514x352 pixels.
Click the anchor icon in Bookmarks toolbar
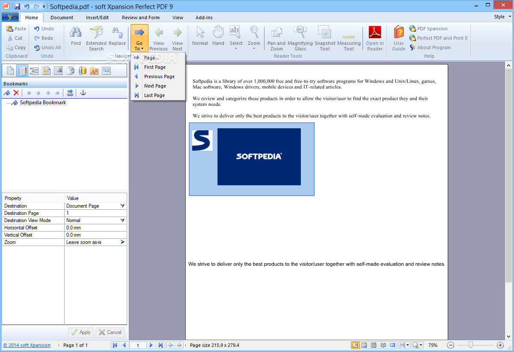(x=83, y=93)
